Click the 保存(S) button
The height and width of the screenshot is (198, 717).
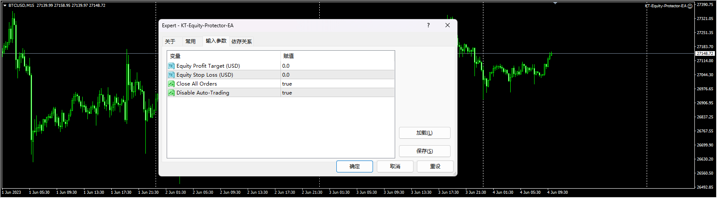point(425,151)
